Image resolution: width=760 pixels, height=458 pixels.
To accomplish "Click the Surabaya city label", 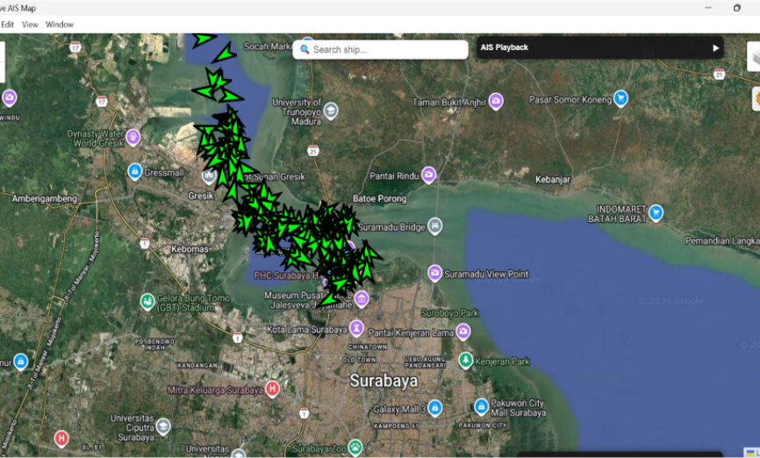I will pos(384,381).
